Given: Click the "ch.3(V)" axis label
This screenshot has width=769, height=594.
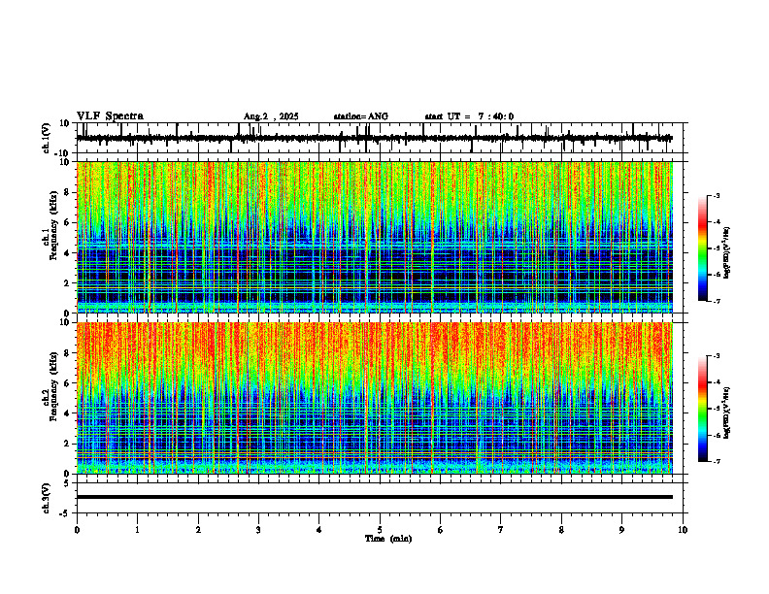Looking at the screenshot, I should click(47, 498).
